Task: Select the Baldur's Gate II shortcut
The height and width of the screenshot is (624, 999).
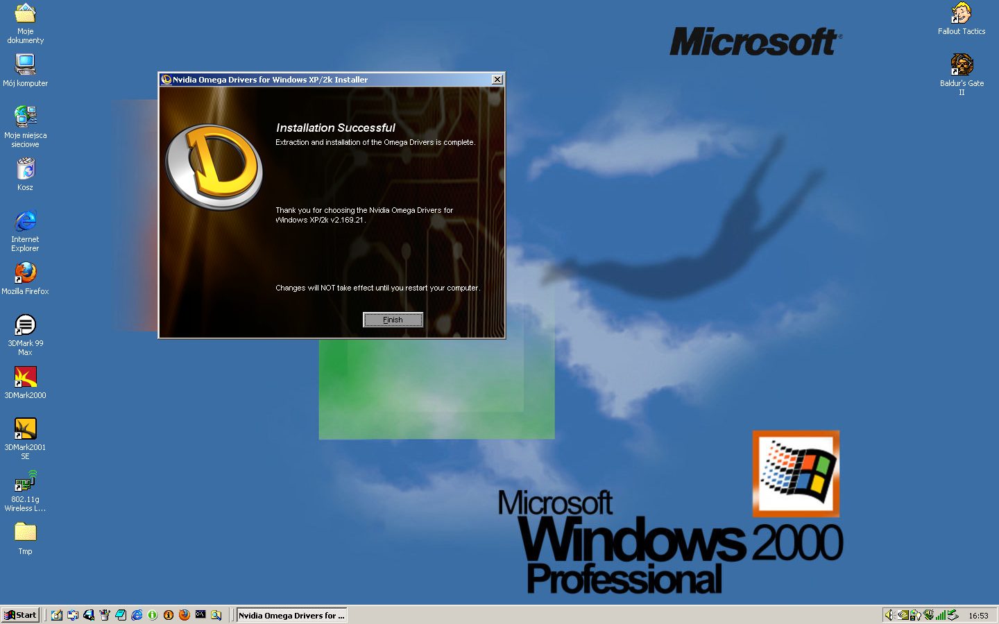Action: 962,65
